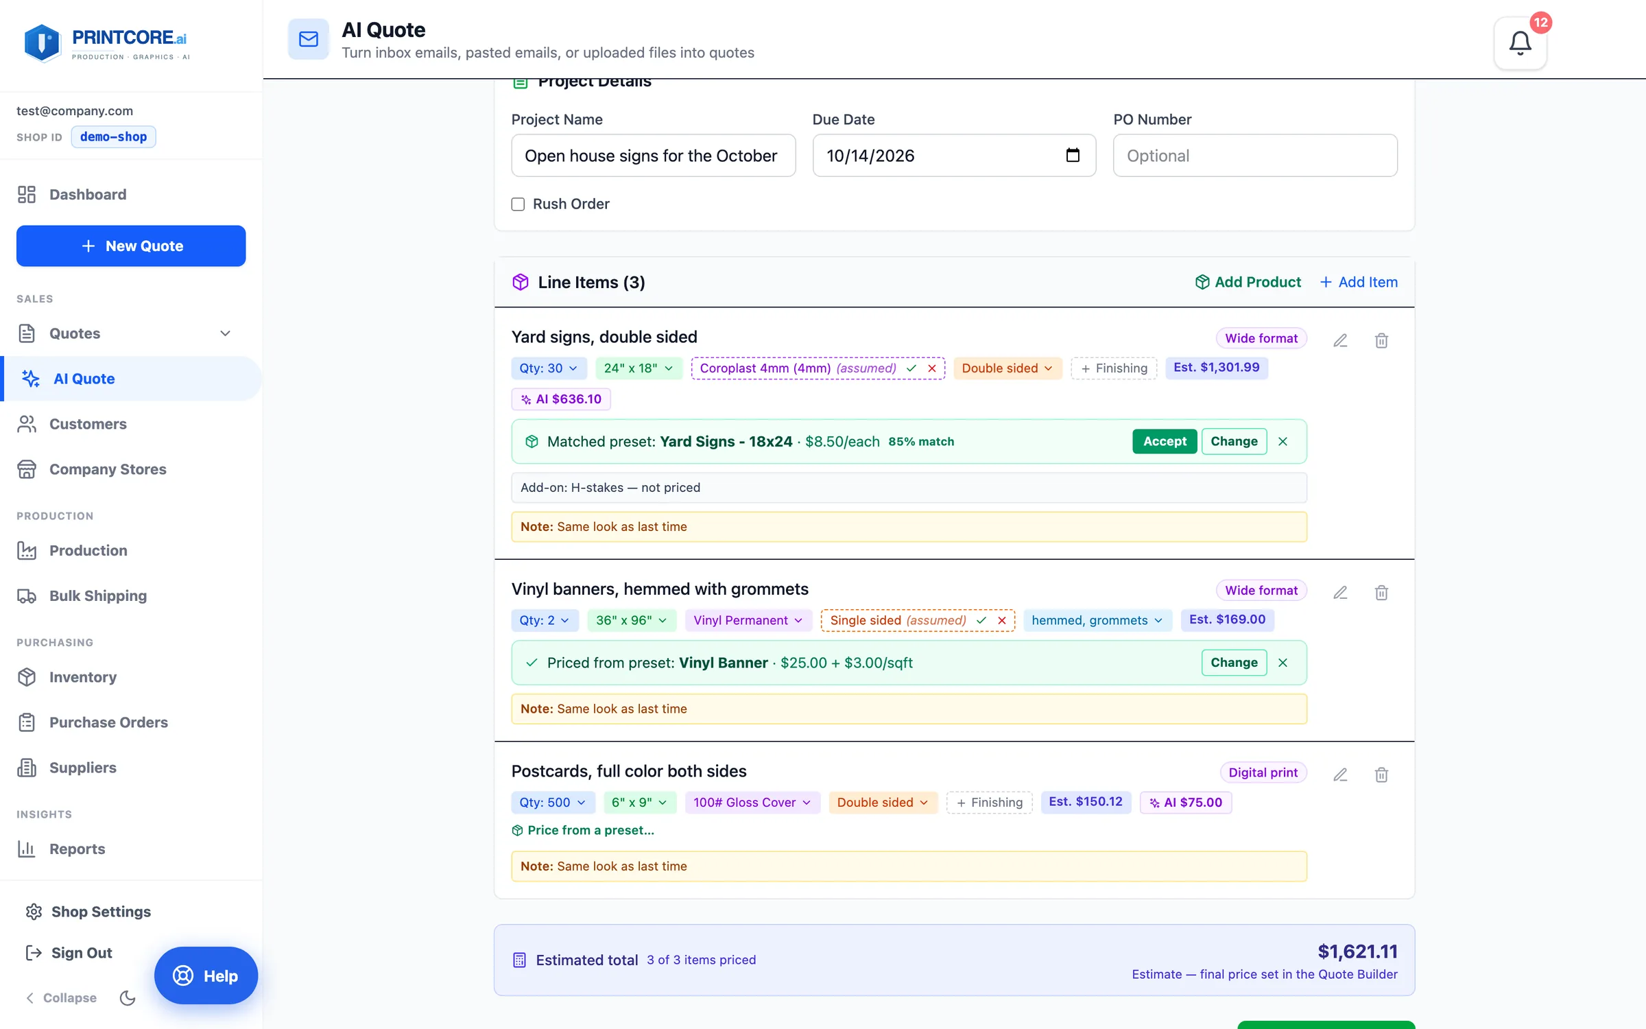
Task: Open 100# Gloss Cover stock dropdown
Action: [x=752, y=803]
